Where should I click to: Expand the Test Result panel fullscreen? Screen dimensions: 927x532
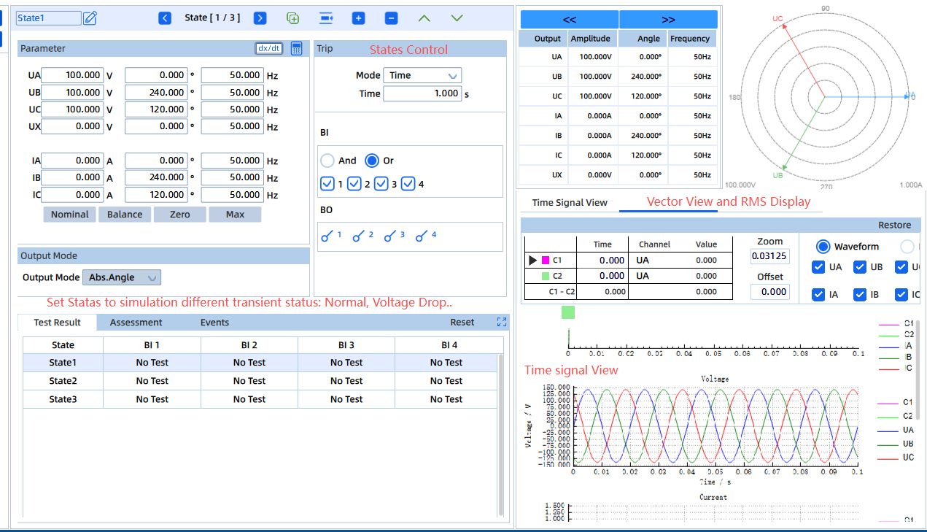click(x=501, y=322)
